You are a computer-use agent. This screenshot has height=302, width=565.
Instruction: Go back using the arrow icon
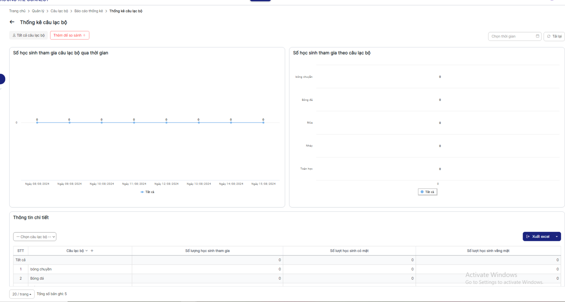[12, 22]
